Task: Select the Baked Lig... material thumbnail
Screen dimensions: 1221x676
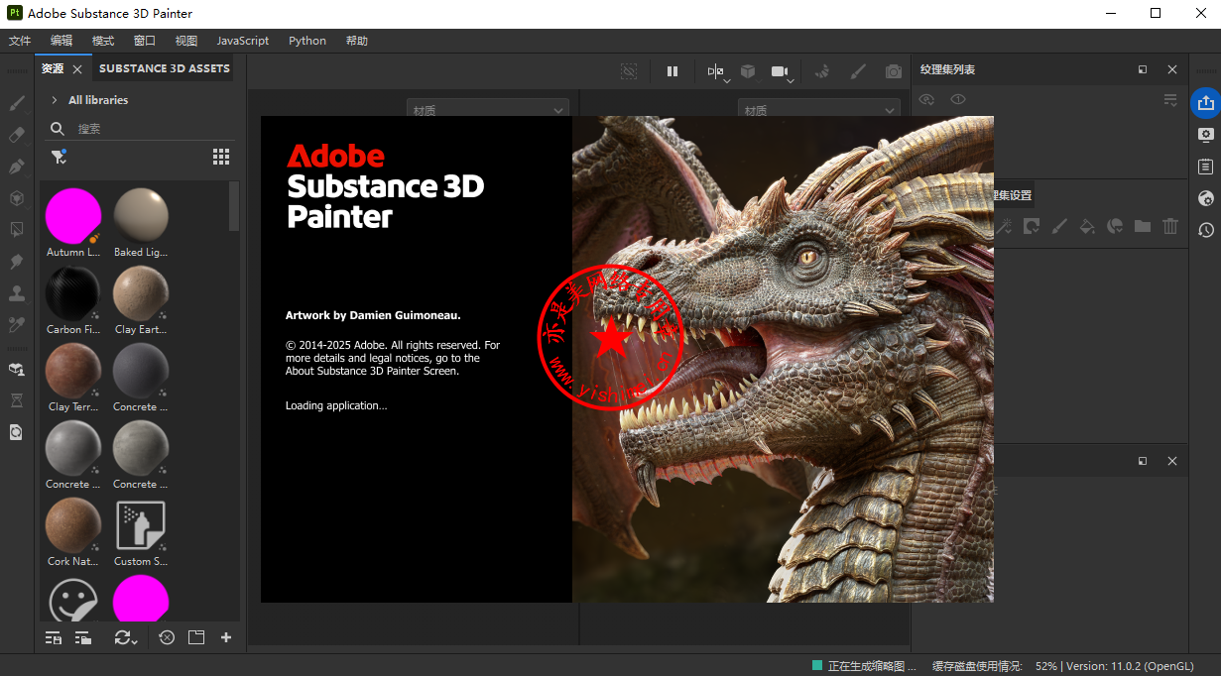Action: pyautogui.click(x=141, y=216)
